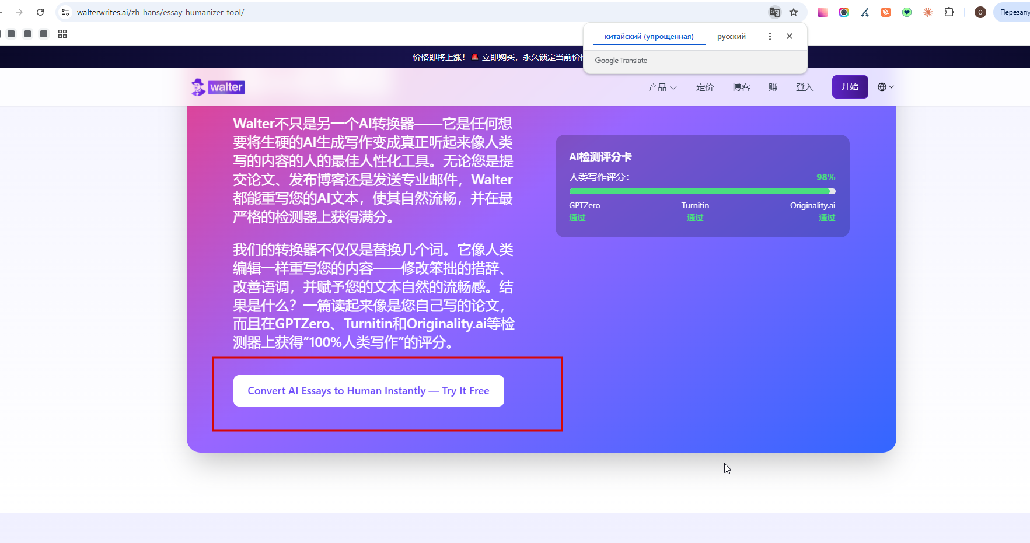Open the Extensions puzzle piece menu
The image size is (1030, 543).
pyautogui.click(x=949, y=12)
